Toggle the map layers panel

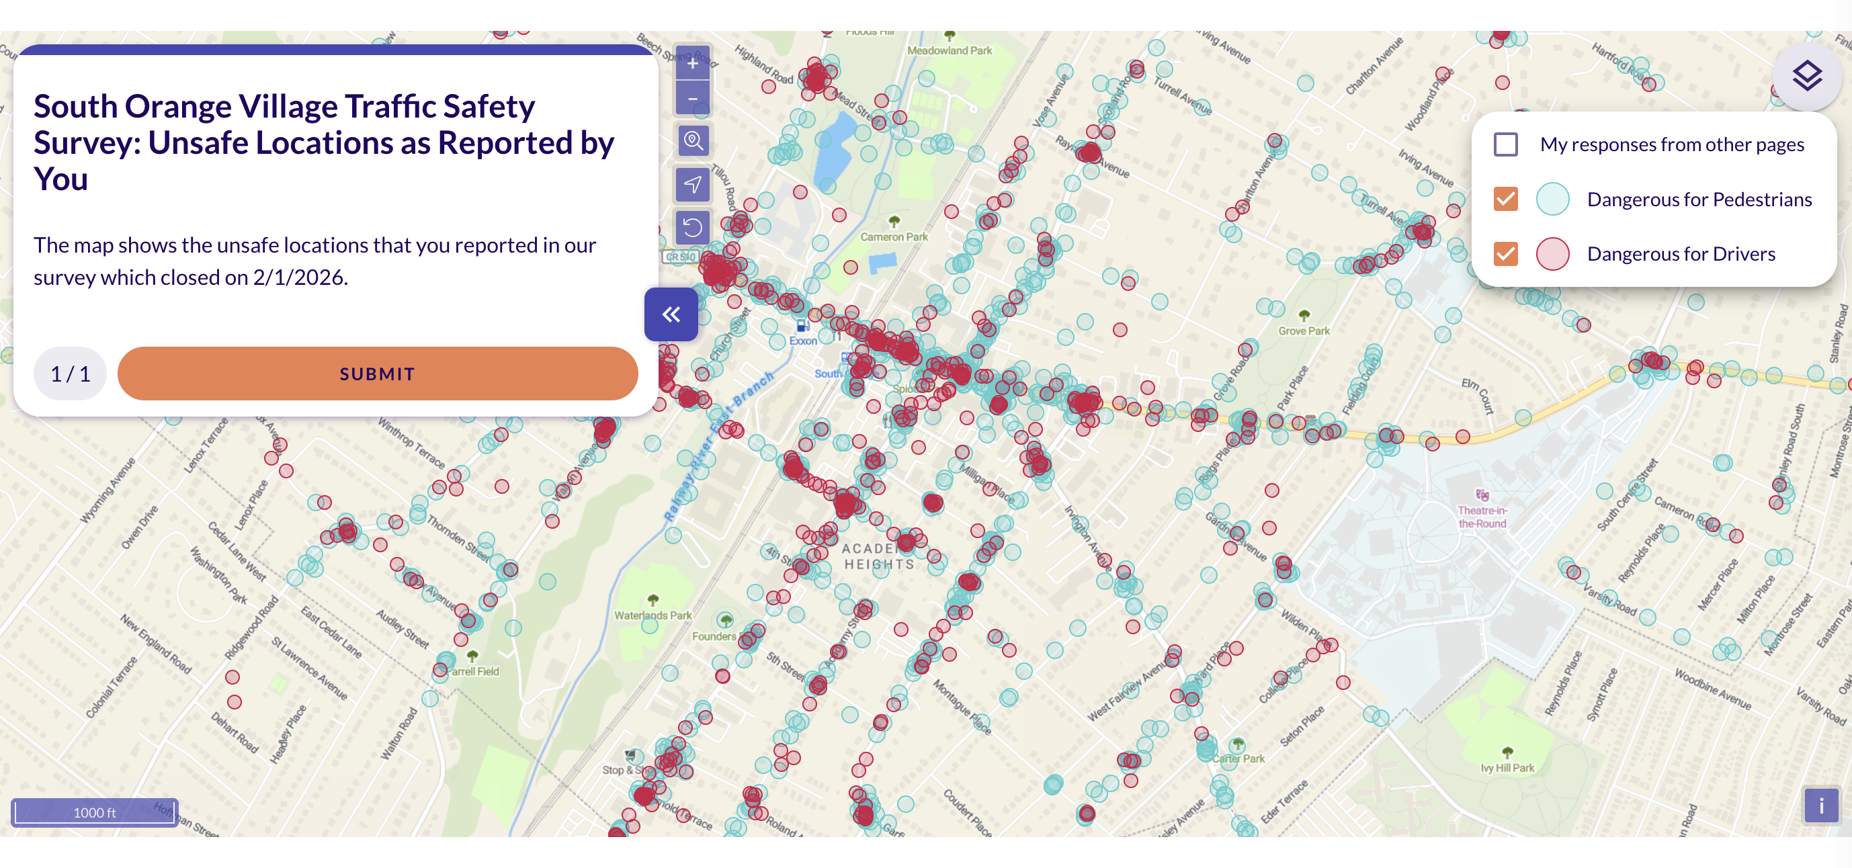1807,76
